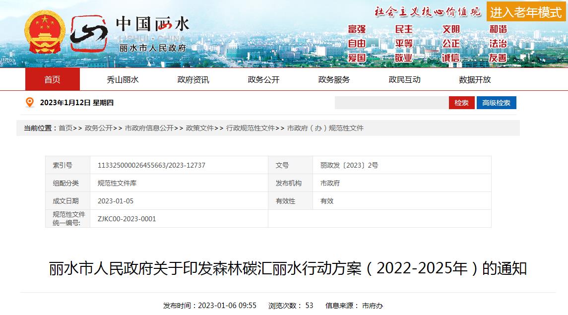Click the Lishui China logo
The height and width of the screenshot is (315, 568).
coord(129,34)
